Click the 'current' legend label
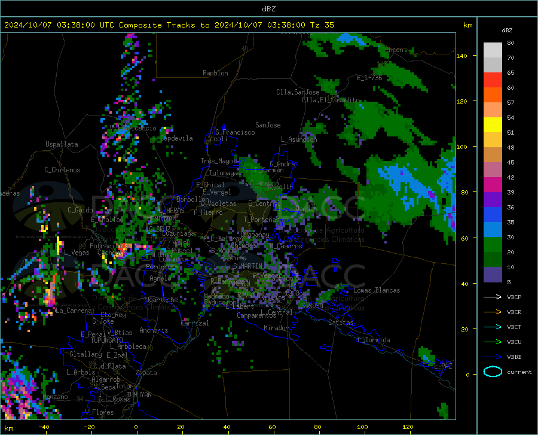Viewport: 538px width, 435px height. coord(519,372)
